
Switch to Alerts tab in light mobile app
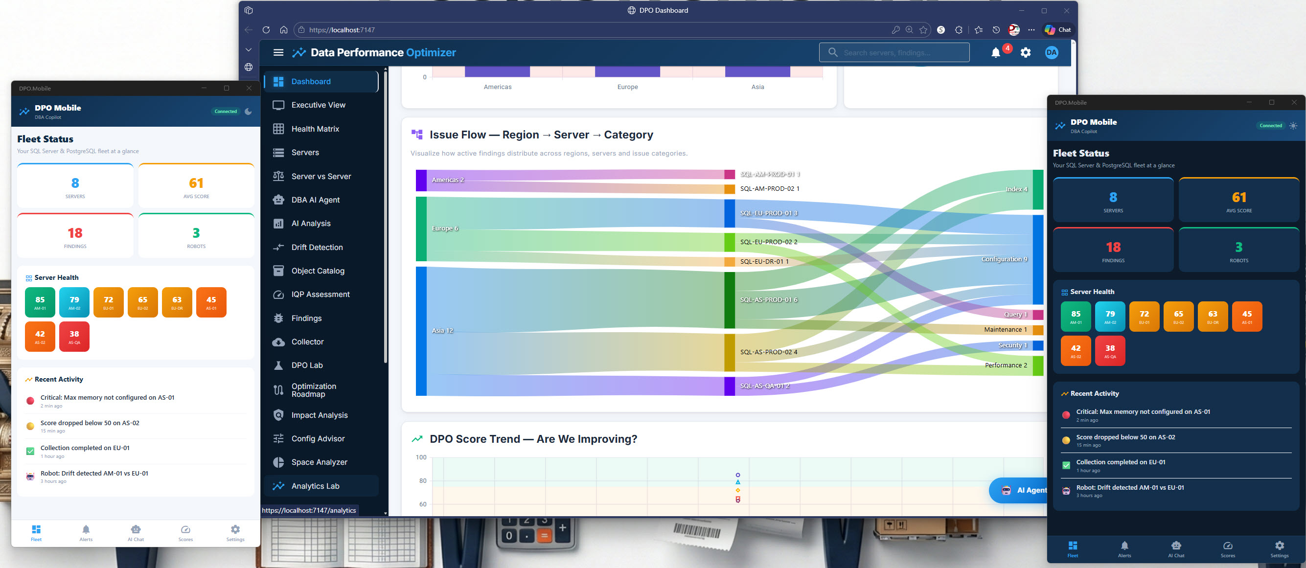(86, 533)
